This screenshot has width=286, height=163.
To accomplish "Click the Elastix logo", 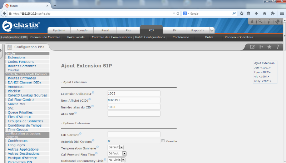I will (x=21, y=26).
